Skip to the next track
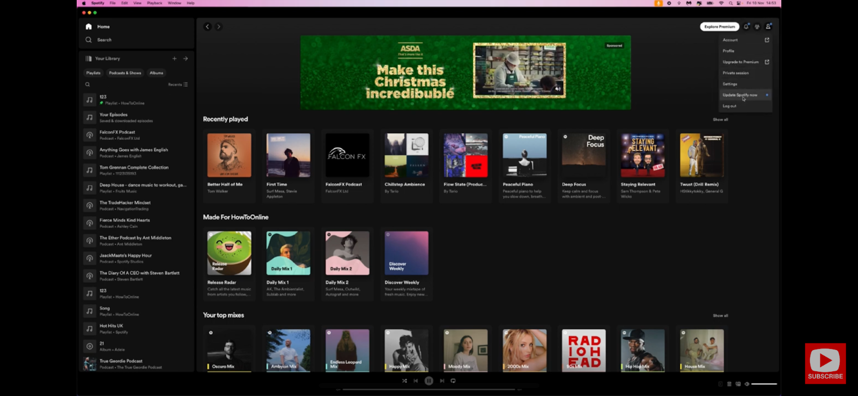 (x=442, y=381)
